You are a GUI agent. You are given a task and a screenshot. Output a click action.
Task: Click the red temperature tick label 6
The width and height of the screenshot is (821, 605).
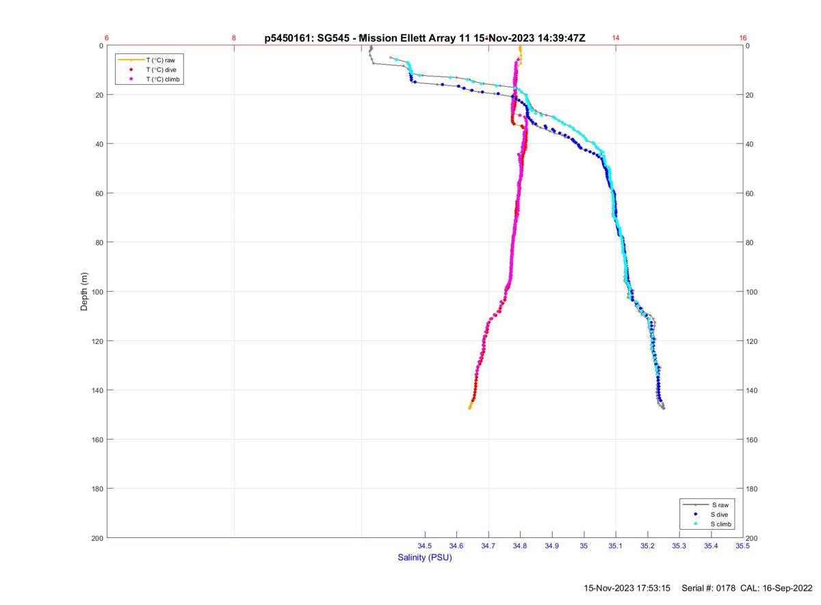[107, 38]
